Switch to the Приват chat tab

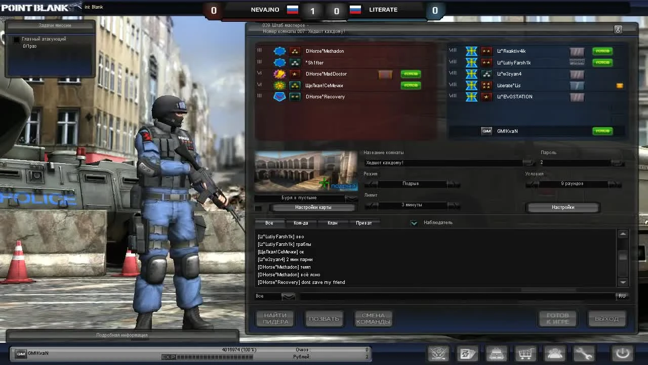click(x=365, y=223)
